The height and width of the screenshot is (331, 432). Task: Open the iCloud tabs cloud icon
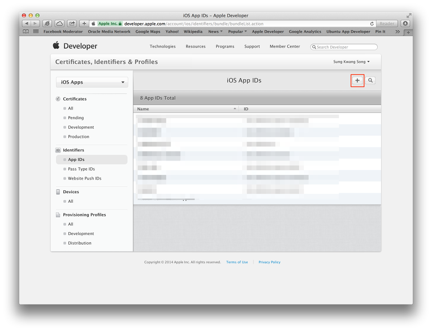[59, 24]
